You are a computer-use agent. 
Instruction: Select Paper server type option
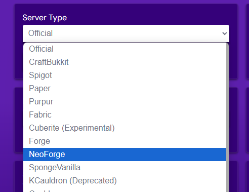(124, 89)
